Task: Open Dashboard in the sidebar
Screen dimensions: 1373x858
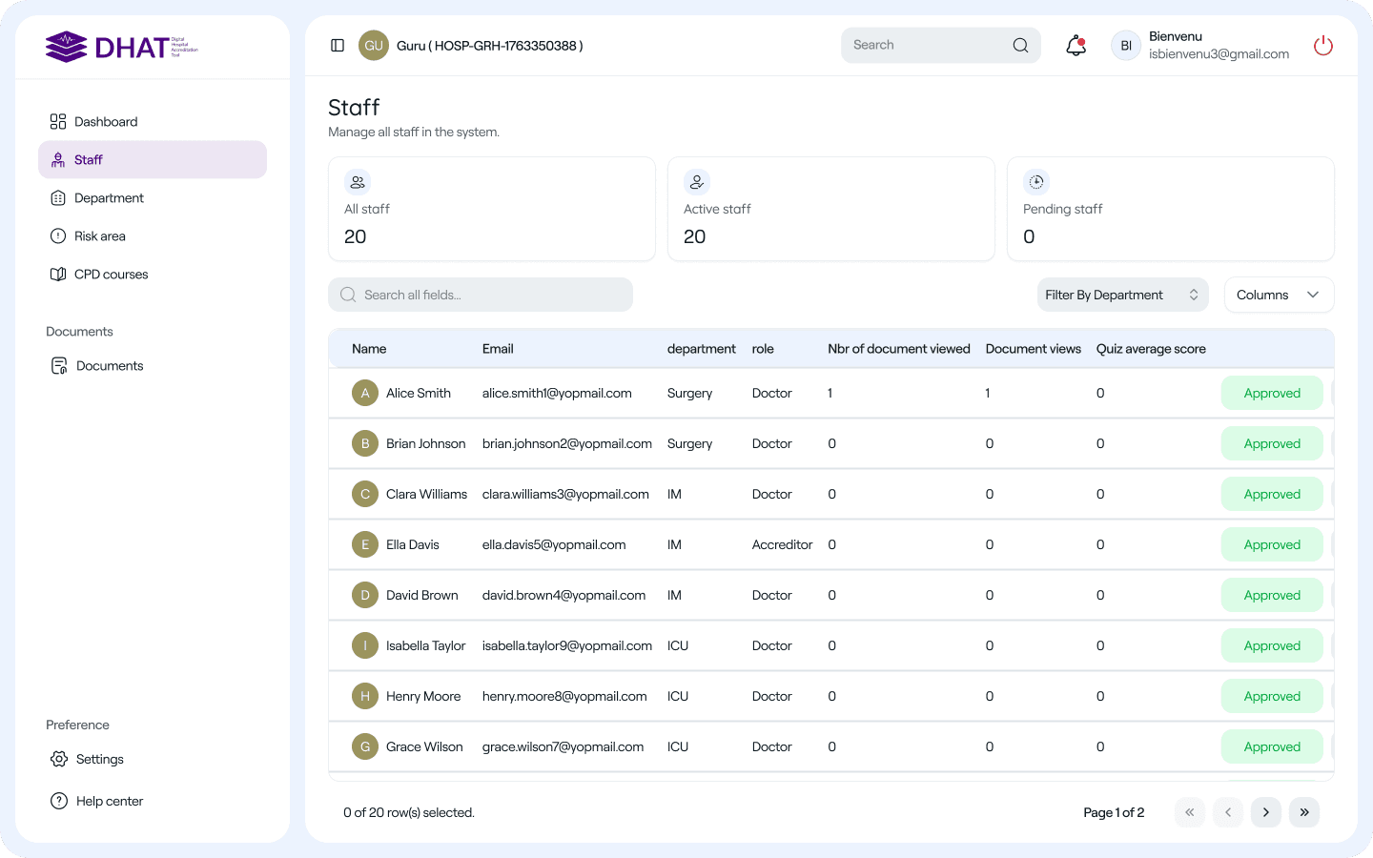Action: [x=106, y=122]
